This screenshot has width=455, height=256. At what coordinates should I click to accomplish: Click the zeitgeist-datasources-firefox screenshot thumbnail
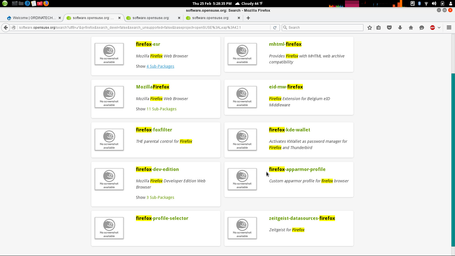coord(242,228)
